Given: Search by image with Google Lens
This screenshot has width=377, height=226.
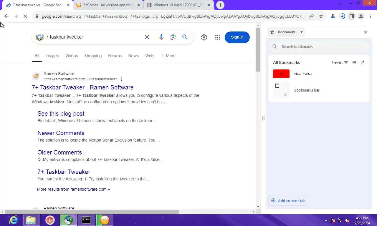Looking at the screenshot, I should pyautogui.click(x=173, y=37).
